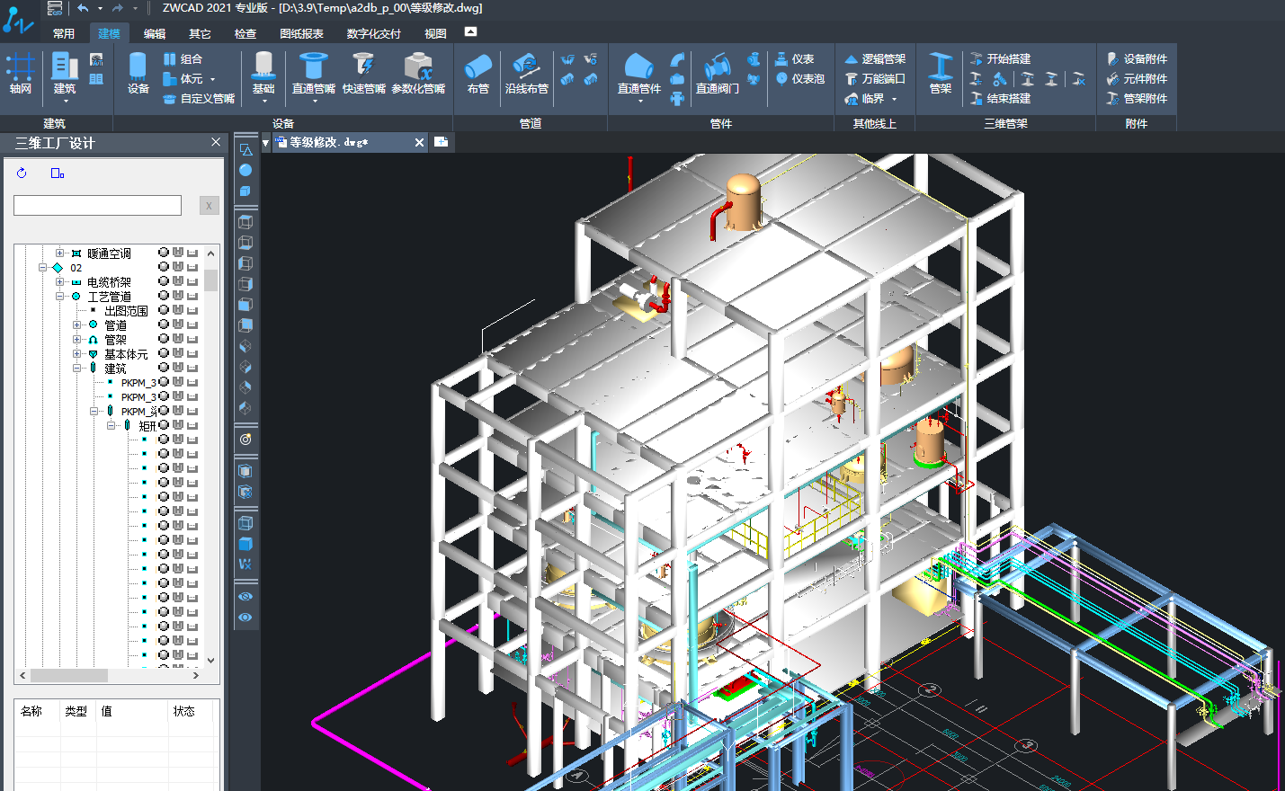Click the refresh icon in 三维工厂设计 panel
This screenshot has height=791, width=1285.
pyautogui.click(x=22, y=173)
